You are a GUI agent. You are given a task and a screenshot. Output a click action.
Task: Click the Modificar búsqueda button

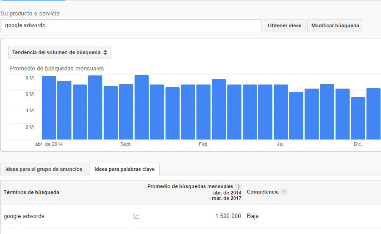coord(335,26)
